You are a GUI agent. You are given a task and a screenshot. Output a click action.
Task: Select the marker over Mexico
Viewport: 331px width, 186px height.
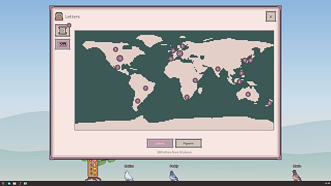[x=118, y=67]
